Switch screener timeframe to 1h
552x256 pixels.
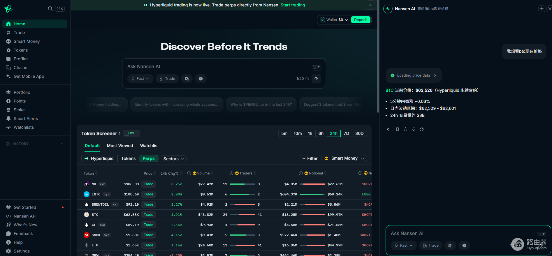coord(310,133)
